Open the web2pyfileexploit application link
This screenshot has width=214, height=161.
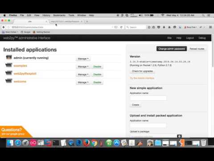25,74
